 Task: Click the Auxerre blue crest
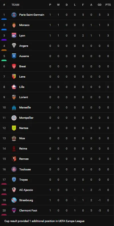[x=14, y=56]
